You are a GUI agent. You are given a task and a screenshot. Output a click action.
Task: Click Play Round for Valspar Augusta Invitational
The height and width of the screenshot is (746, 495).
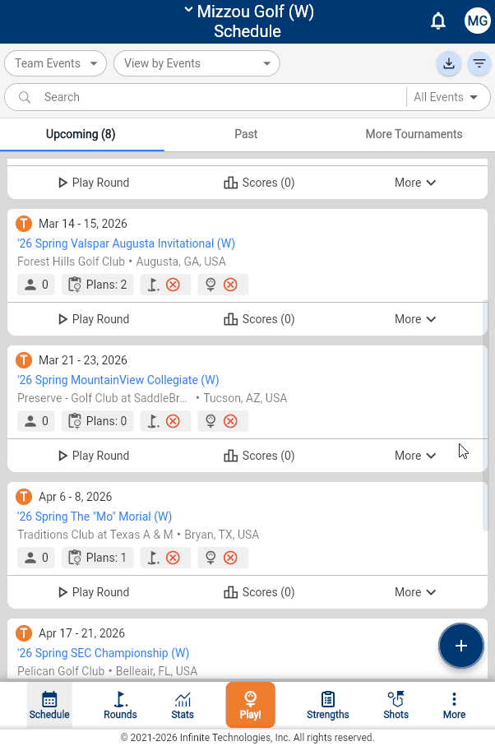coord(93,319)
